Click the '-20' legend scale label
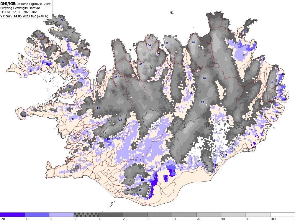Screen dimensions: 295x221 (x=2, y=219)
